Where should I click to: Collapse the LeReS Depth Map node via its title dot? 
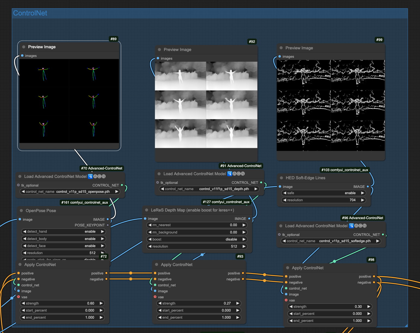click(147, 210)
